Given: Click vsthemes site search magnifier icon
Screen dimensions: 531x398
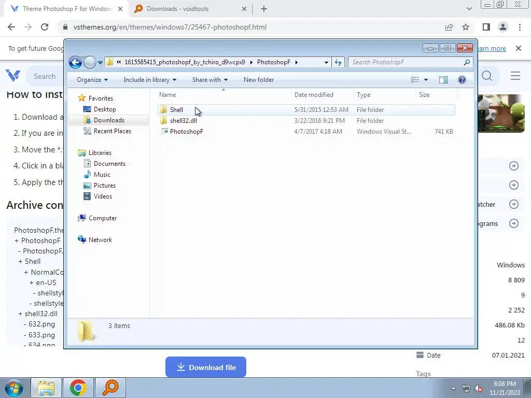Looking at the screenshot, I should 487,76.
